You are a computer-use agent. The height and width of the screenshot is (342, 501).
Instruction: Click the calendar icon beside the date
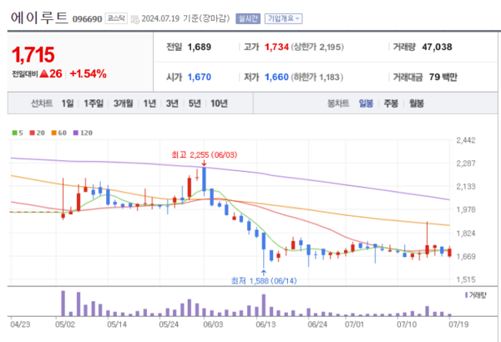click(x=135, y=19)
